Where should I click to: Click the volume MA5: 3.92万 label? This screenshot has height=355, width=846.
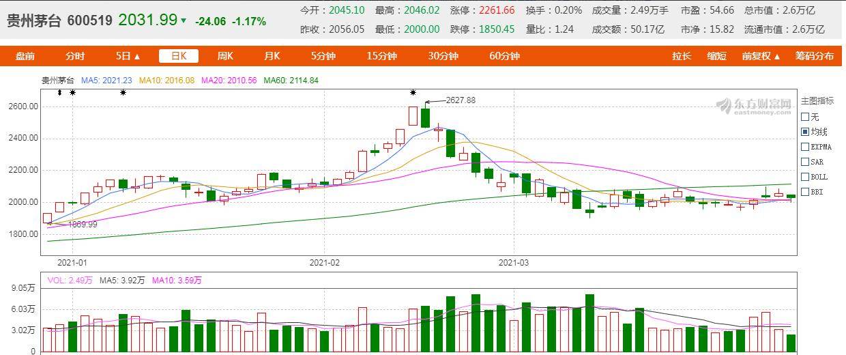tap(123, 280)
